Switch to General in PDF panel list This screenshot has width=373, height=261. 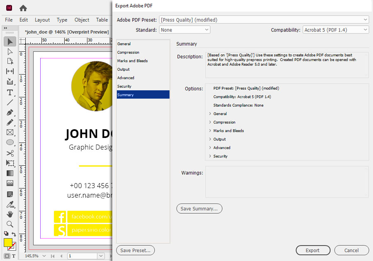click(143, 44)
